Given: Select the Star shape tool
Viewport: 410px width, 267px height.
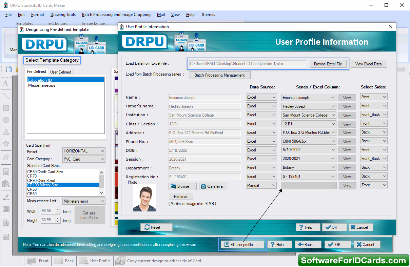Looking at the screenshot, I should point(6,144).
